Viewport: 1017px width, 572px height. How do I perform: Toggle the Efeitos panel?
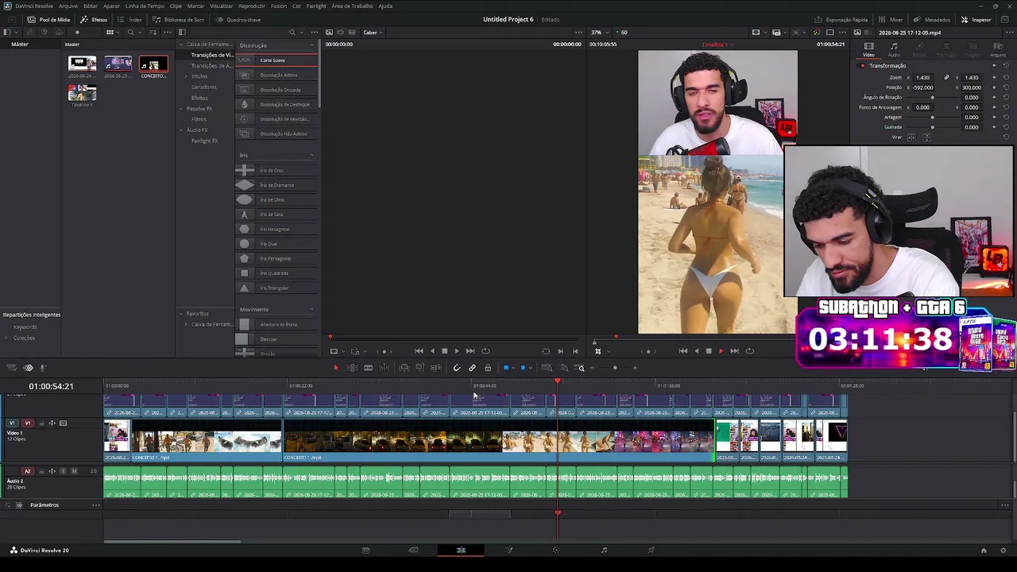(x=94, y=19)
